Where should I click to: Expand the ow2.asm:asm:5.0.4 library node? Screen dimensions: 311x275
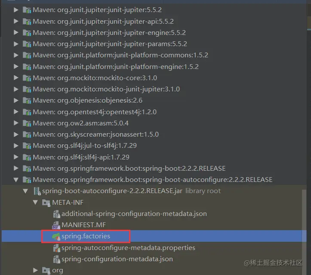click(x=16, y=123)
